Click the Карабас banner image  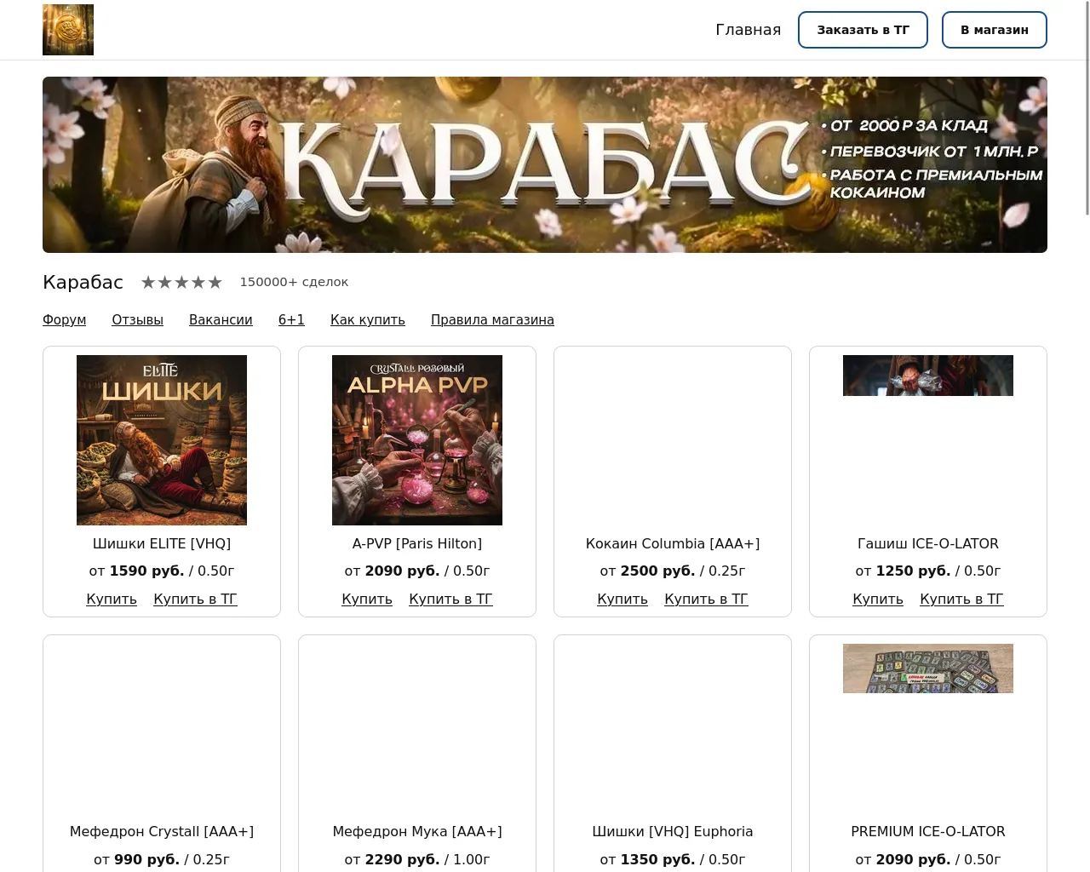pos(545,164)
